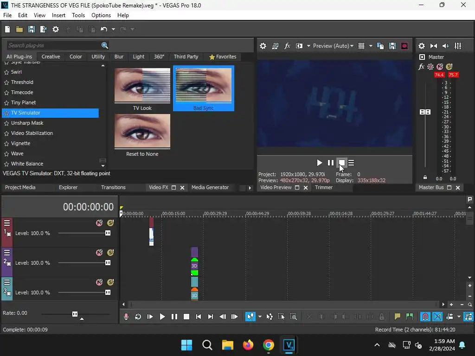Open video preview properties gear icon
Viewport: 475px width, 356px height.
tap(263, 46)
